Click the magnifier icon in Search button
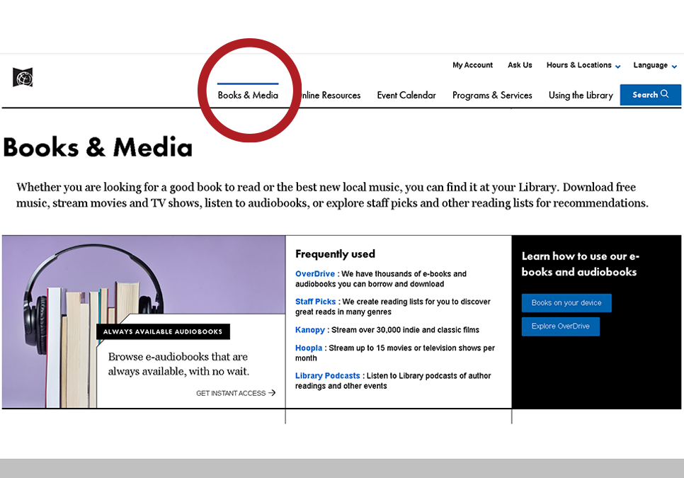Screen dimensions: 684x478 [663, 94]
